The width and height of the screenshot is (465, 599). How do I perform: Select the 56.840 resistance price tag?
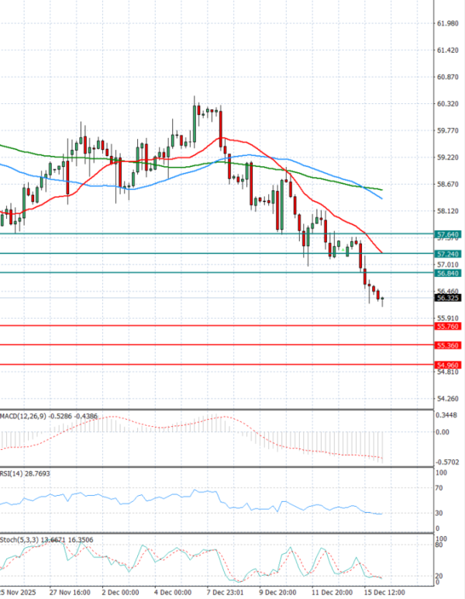click(x=448, y=273)
